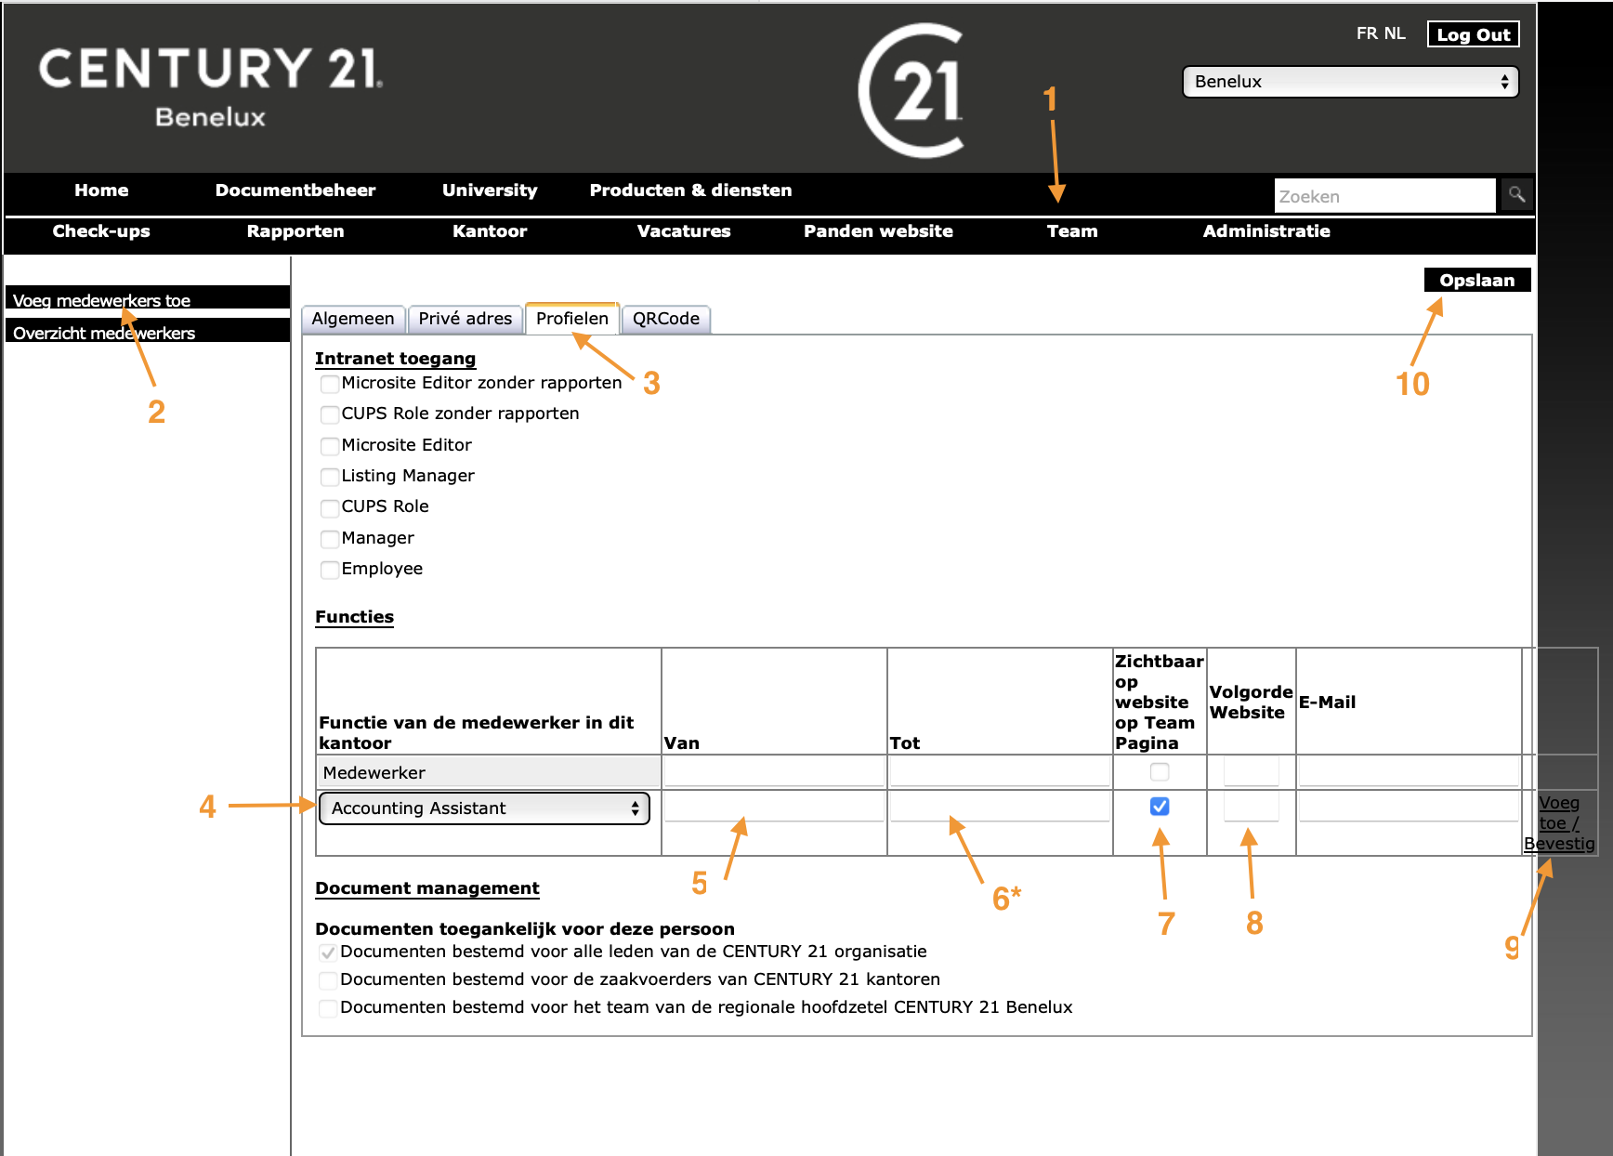The height and width of the screenshot is (1156, 1613).
Task: Open Voeg medewerkers toe in sidebar
Action: (x=102, y=300)
